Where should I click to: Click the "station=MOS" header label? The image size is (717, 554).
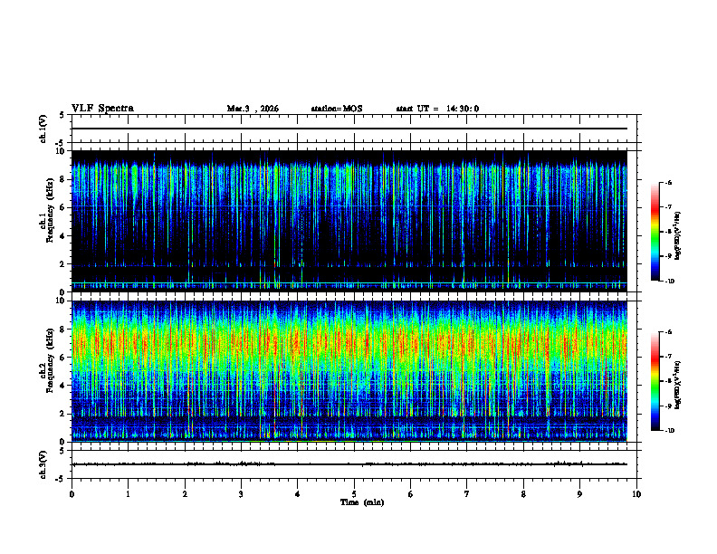337,109
